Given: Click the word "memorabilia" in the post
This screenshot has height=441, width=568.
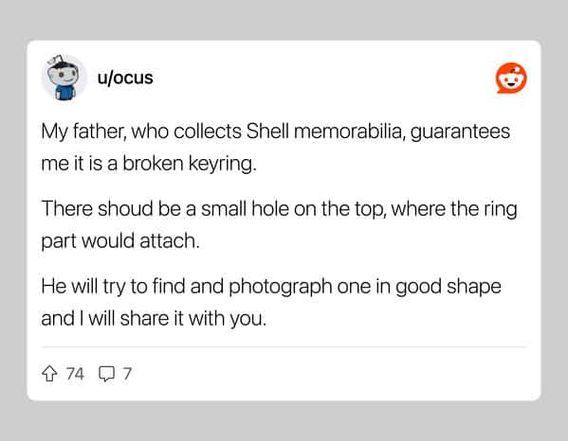Looking at the screenshot, I should (348, 131).
